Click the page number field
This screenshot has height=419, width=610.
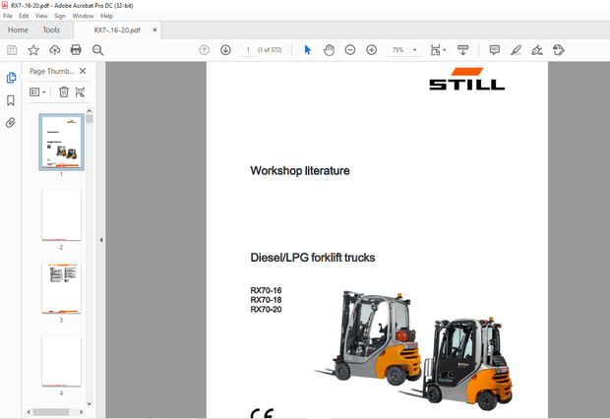(x=248, y=50)
